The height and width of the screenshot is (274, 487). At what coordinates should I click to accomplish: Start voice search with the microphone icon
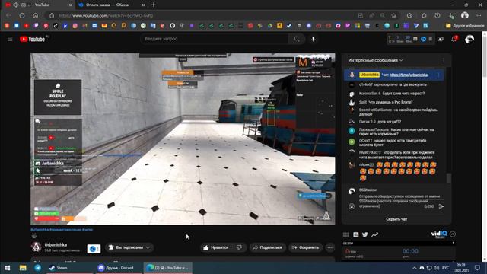313,39
